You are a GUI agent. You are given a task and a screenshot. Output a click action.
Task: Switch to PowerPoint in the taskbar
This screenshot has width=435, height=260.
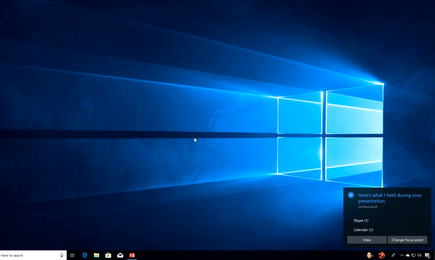tap(132, 256)
